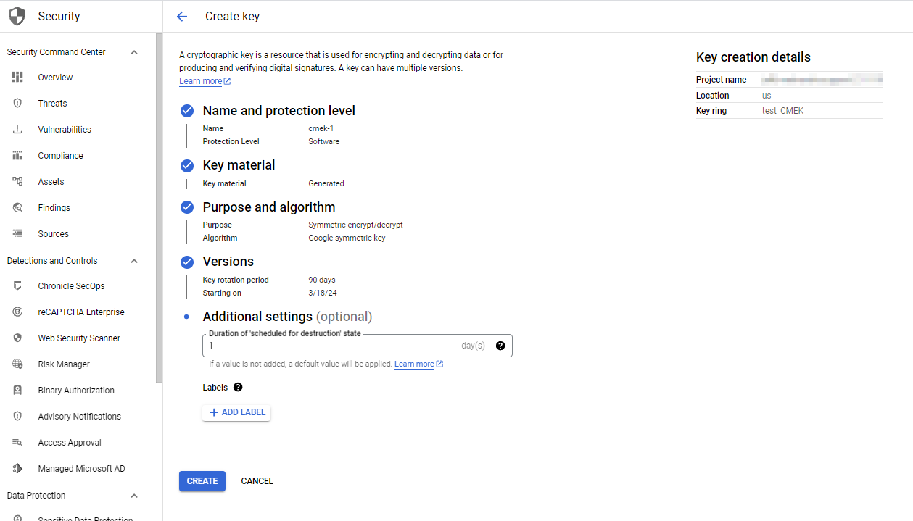913x521 pixels.
Task: Click the Threats shield icon
Action: click(18, 103)
